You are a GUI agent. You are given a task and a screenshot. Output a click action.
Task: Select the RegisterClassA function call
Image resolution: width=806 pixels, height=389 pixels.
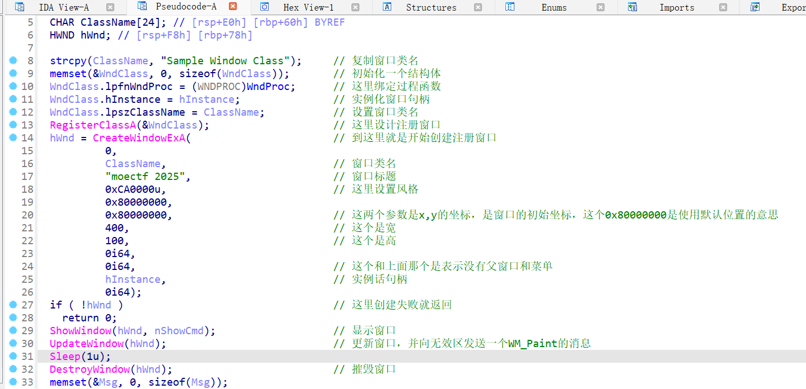[92, 125]
